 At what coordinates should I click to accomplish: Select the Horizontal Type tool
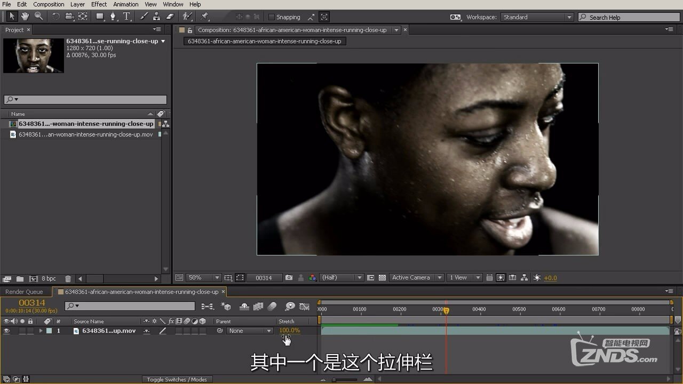click(126, 17)
